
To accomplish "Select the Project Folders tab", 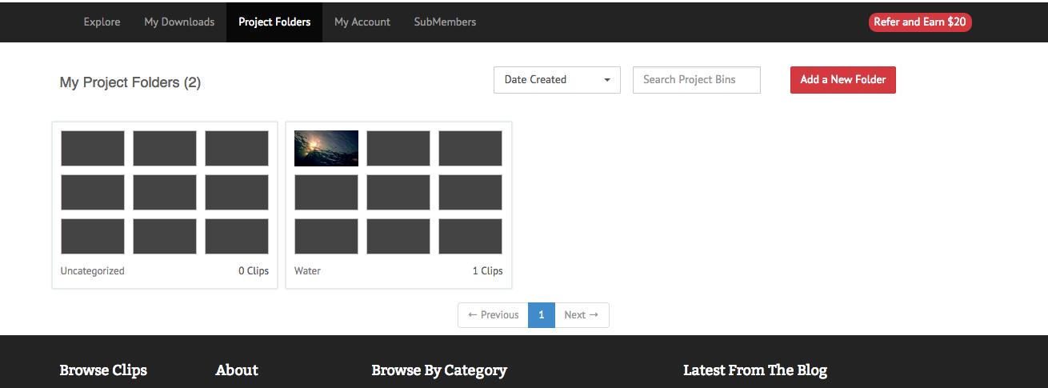I will tap(274, 22).
